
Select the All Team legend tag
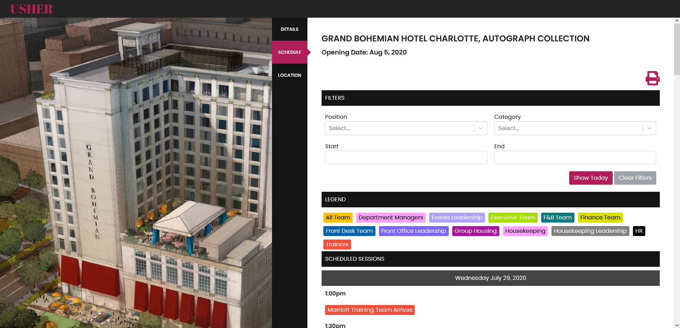point(338,218)
